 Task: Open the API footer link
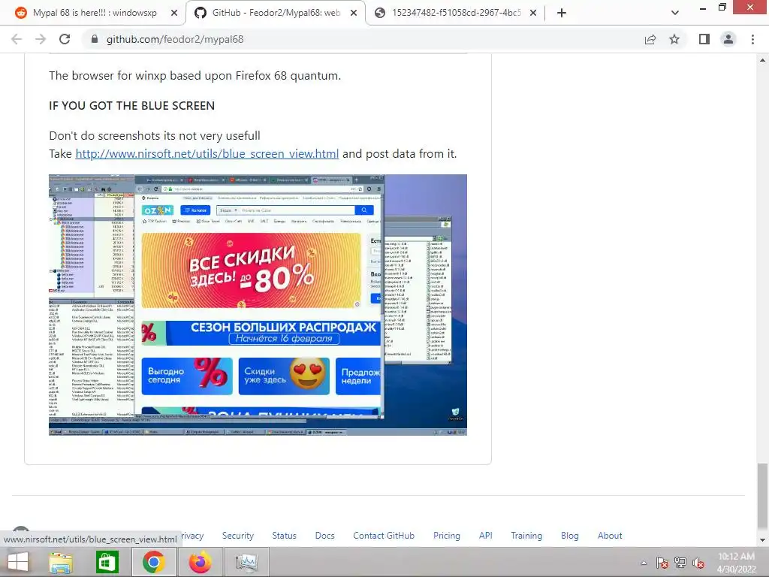point(486,536)
